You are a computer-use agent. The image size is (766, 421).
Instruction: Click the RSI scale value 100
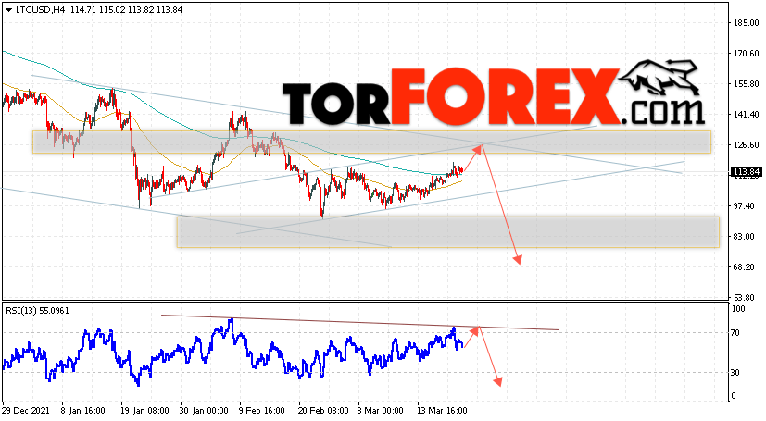[738, 309]
